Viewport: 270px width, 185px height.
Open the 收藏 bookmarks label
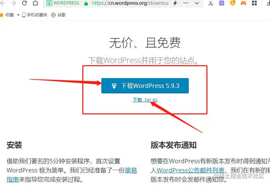click(x=10, y=15)
